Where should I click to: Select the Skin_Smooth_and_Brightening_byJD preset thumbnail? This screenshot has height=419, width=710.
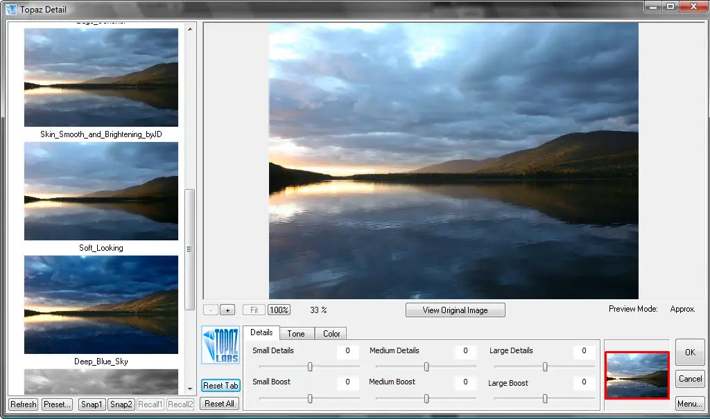coord(101,78)
